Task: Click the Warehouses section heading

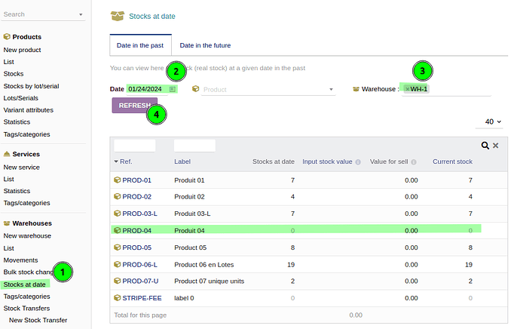Action: click(x=32, y=223)
